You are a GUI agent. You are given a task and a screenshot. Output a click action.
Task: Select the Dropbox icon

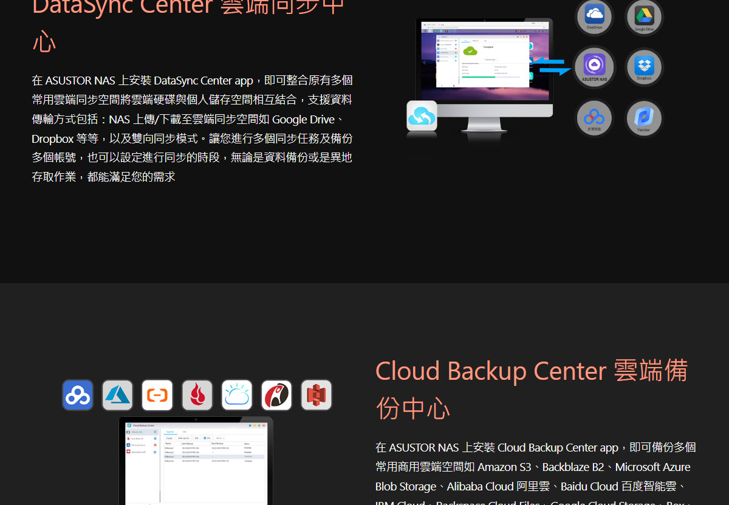point(644,67)
